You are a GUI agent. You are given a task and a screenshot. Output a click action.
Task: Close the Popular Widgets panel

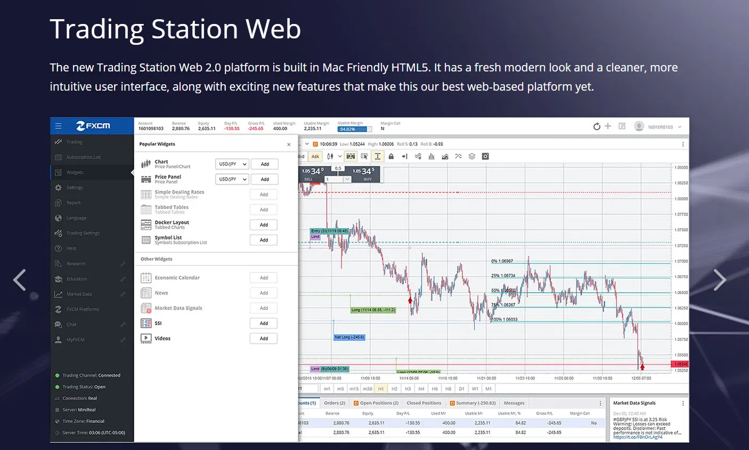tap(289, 144)
